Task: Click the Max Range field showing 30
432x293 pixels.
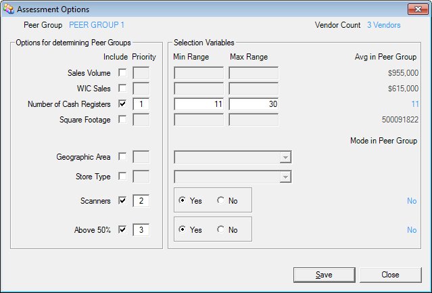Action: pyautogui.click(x=254, y=104)
